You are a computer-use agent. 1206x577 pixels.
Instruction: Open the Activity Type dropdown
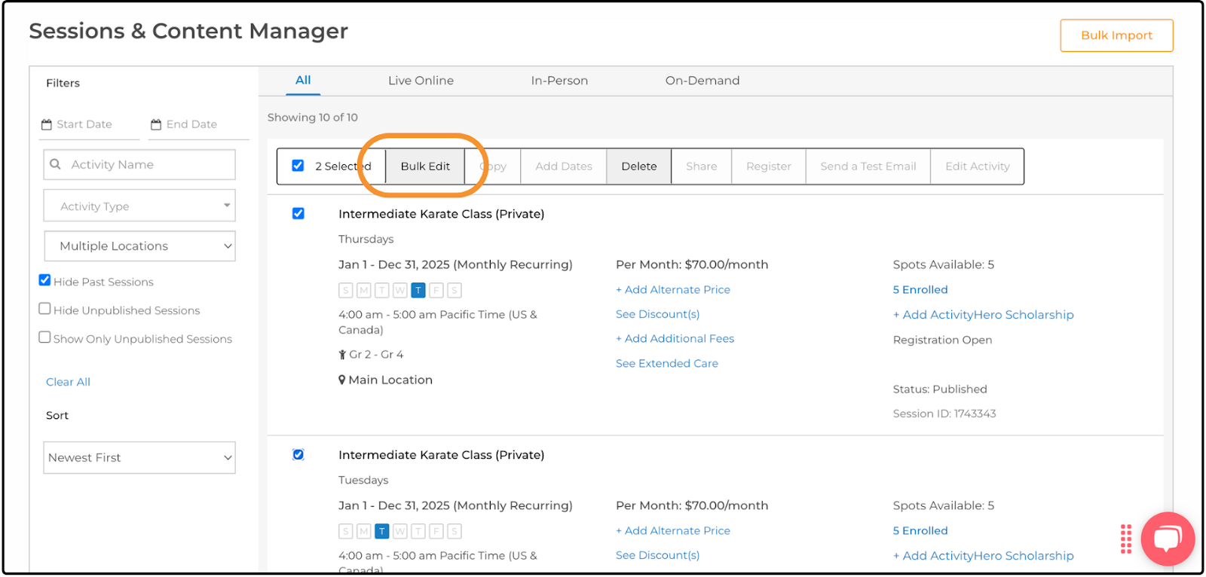click(x=139, y=206)
